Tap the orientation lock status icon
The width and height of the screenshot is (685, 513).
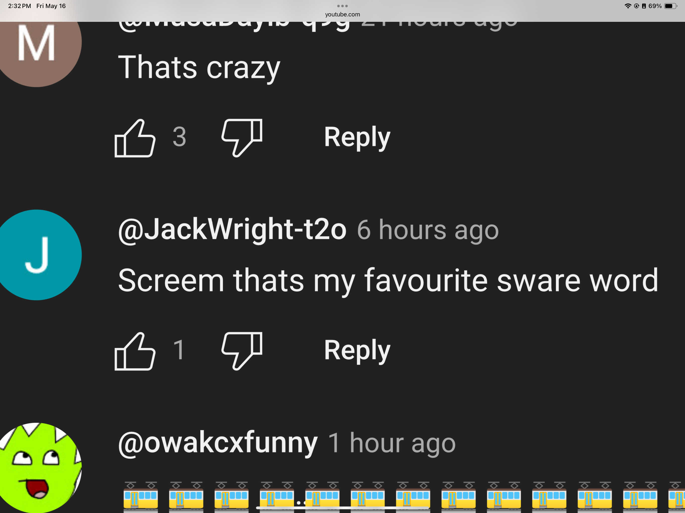pos(636,6)
